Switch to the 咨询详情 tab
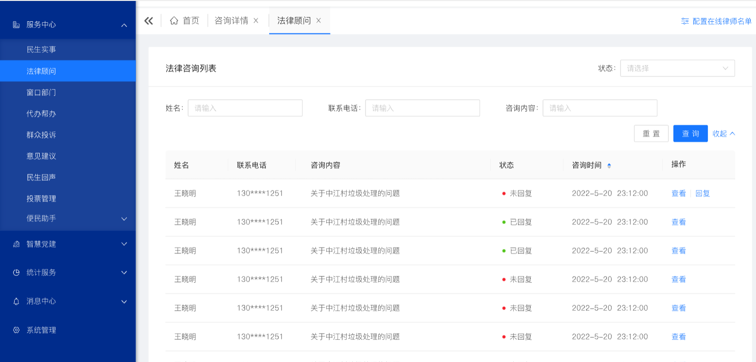This screenshot has height=362, width=756. coord(231,21)
